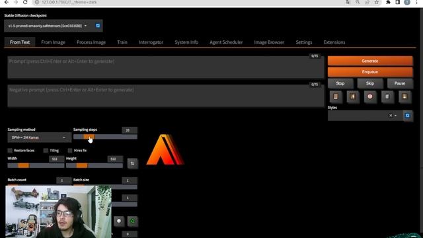This screenshot has width=423, height=238.
Task: Click into the Negative prompt text box
Action: tap(166, 96)
